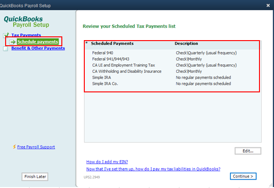274x188 pixels.
Task: Open Free Payroll Support link
Action: [36, 147]
